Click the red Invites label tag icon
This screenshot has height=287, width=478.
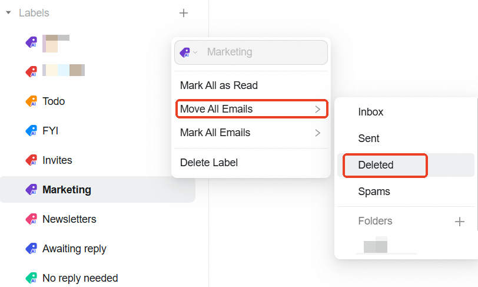[31, 160]
